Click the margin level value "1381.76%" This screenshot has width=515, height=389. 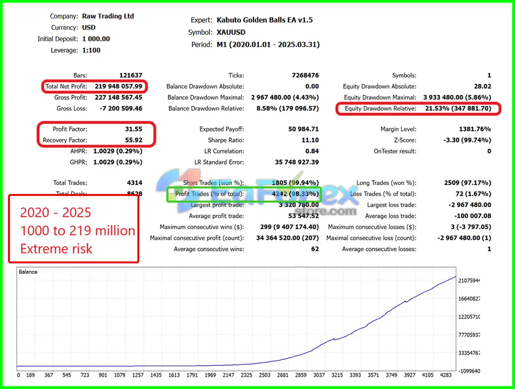[x=475, y=129]
